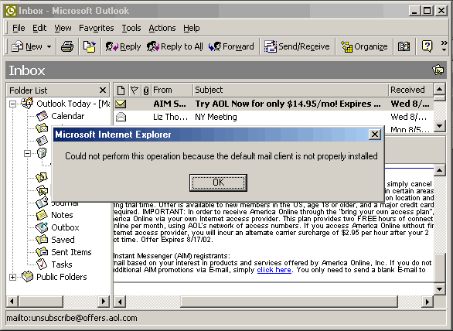Click the Reply to All button

pos(175,46)
